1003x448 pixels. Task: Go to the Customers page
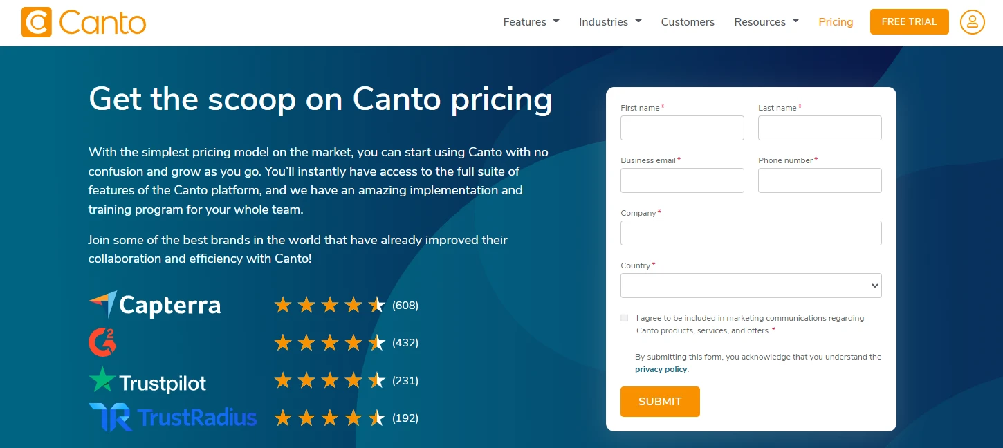pos(688,21)
